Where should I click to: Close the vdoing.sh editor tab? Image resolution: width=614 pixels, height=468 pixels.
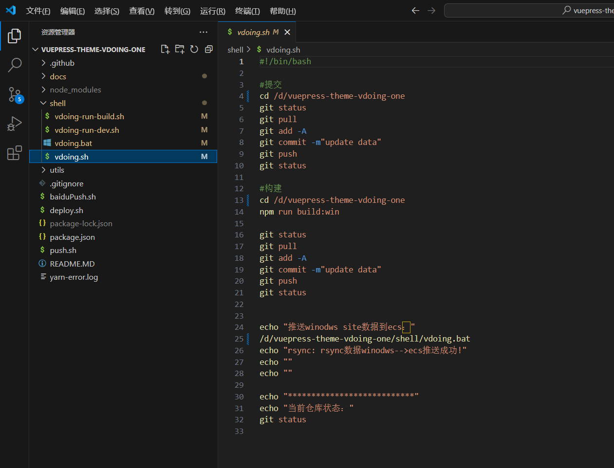[x=287, y=32]
